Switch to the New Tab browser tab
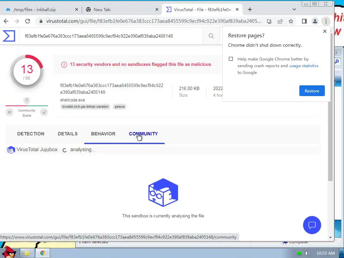The image size is (344, 258). point(122,9)
